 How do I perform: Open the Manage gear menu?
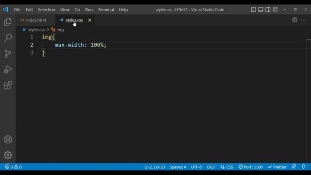[x=8, y=155]
